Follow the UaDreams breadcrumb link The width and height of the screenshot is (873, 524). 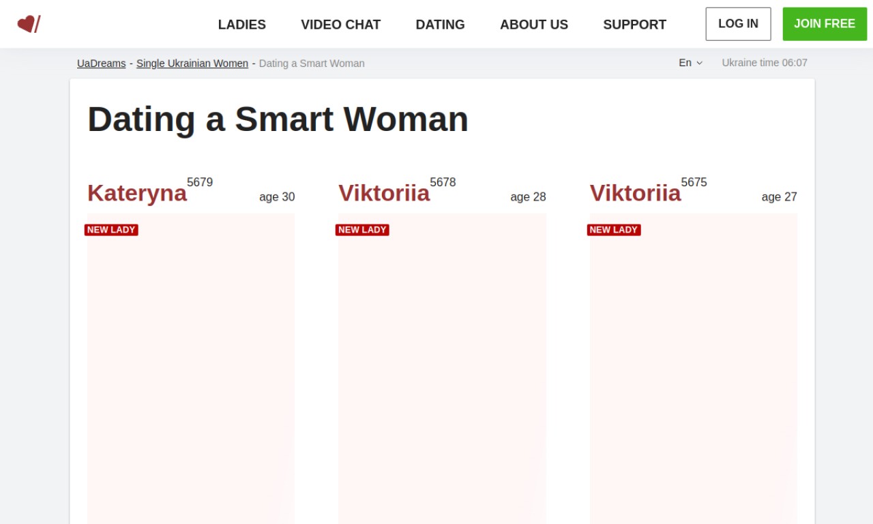coord(102,63)
